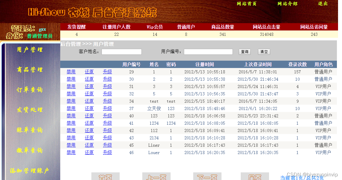Click 普通管理员 identity label
This screenshot has width=342, height=180.
pos(40,36)
